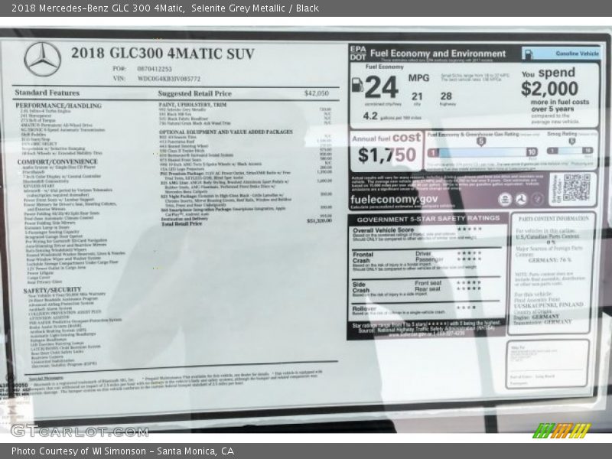Click the Side Crash Front seat stars
This screenshot has width=612, height=459.
point(469,282)
